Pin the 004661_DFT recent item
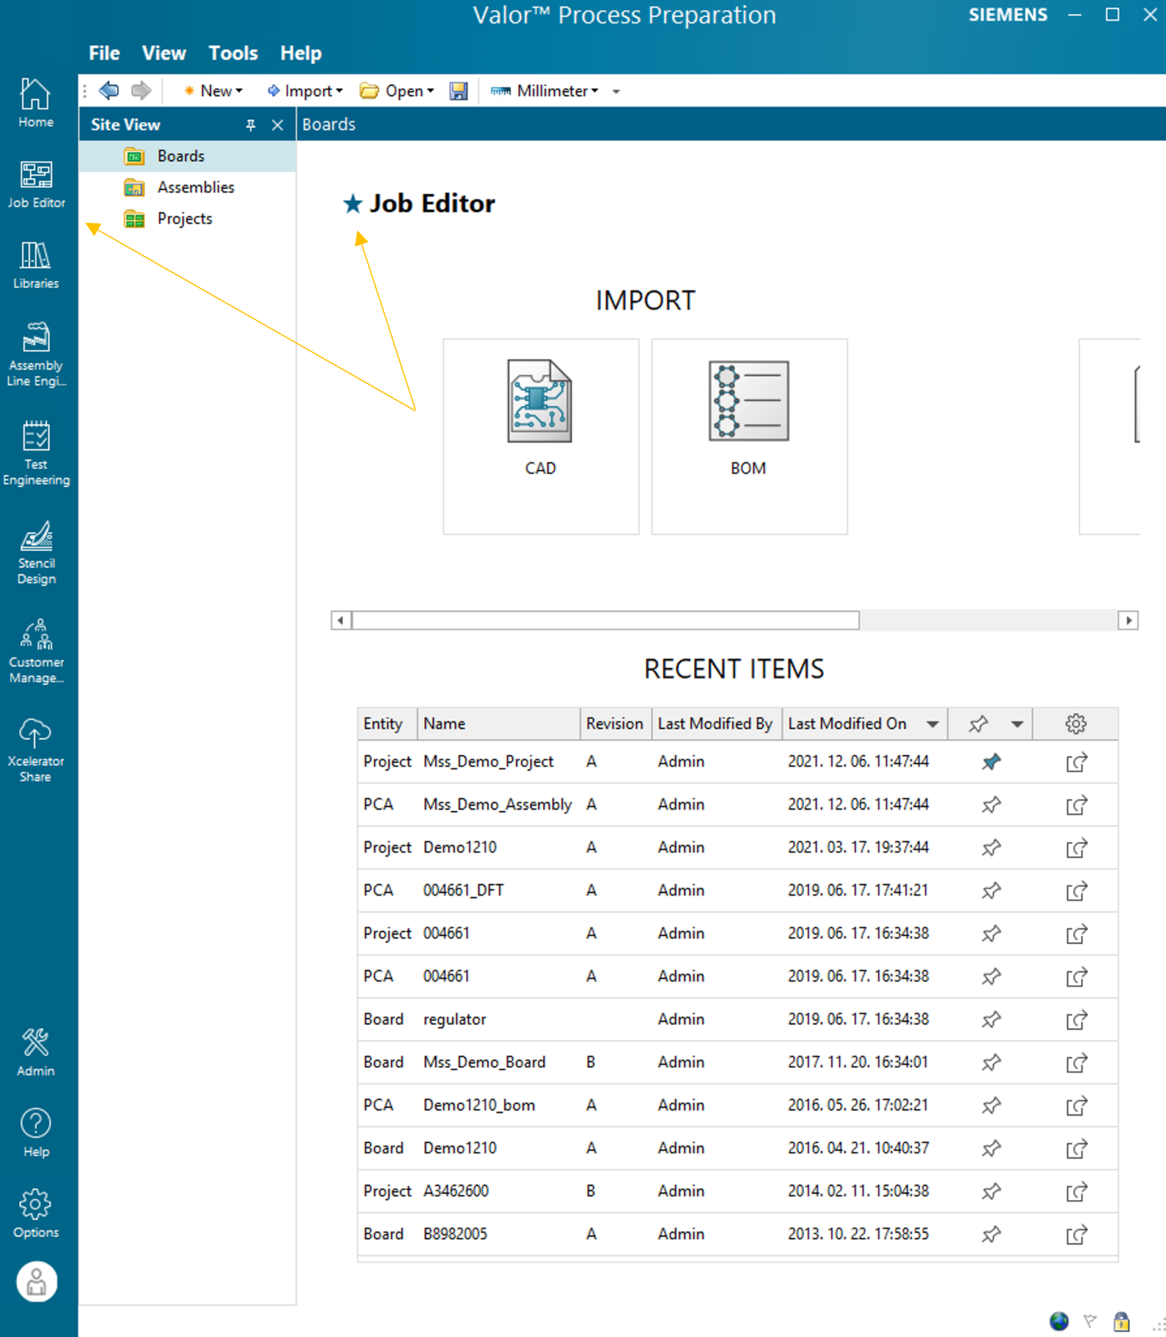Image resolution: width=1166 pixels, height=1337 pixels. [991, 890]
